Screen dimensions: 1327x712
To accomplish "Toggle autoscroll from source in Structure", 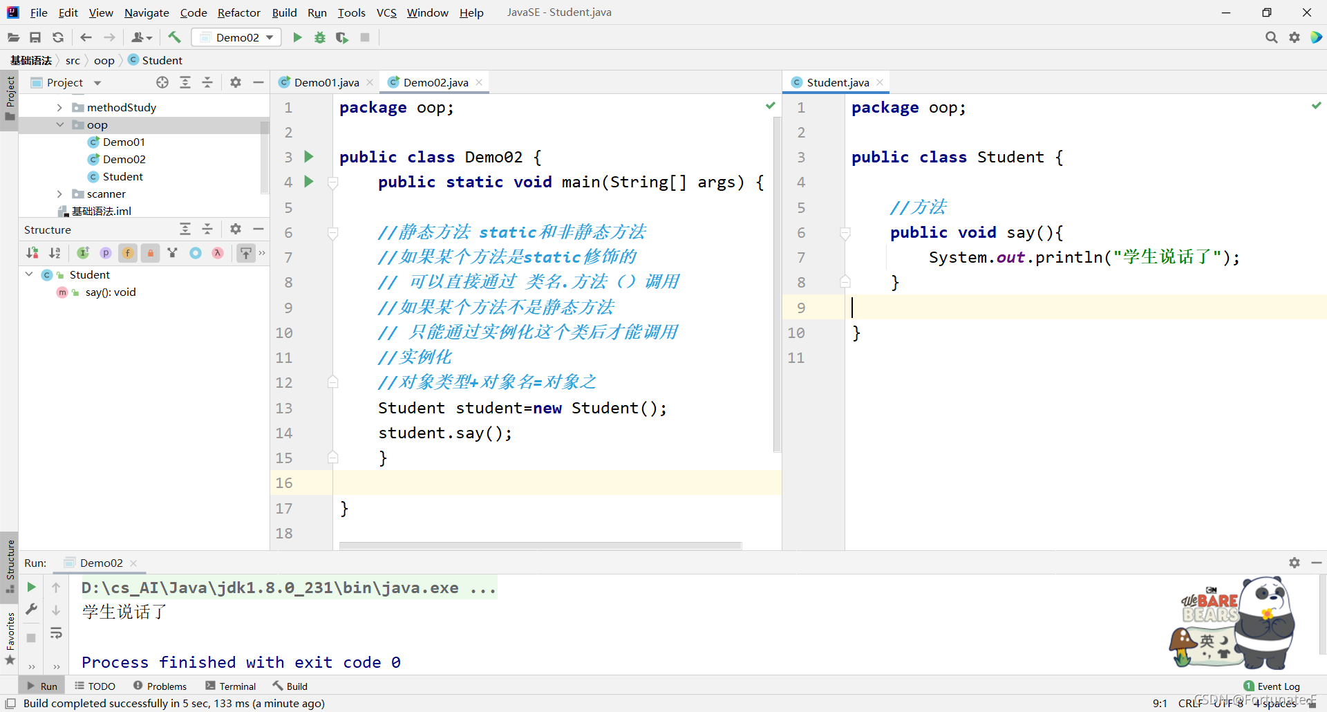I will (246, 253).
